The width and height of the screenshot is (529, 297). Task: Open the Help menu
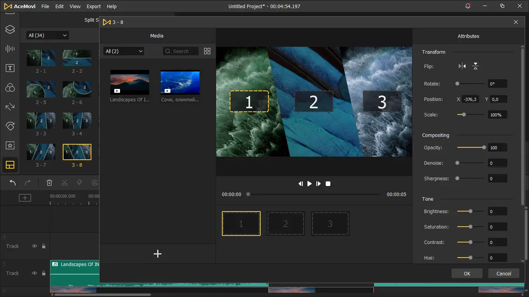pyautogui.click(x=112, y=6)
